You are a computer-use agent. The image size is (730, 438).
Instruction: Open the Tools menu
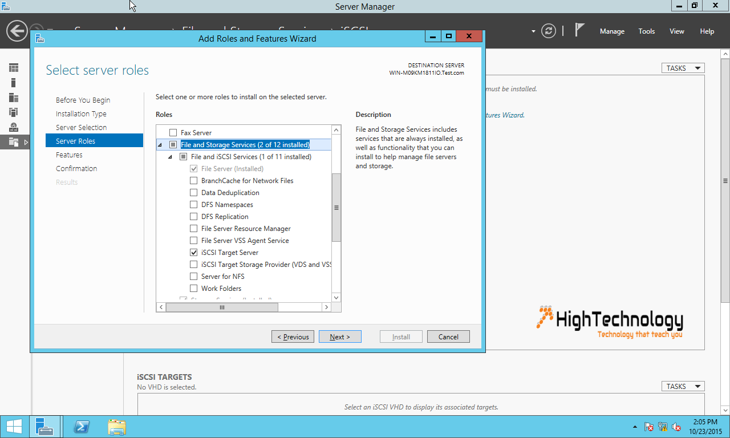[647, 31]
